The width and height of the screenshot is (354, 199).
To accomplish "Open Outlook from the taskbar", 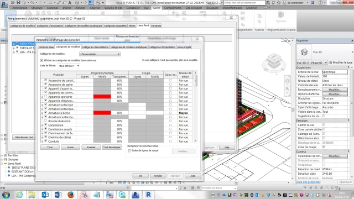I will click(45, 195).
